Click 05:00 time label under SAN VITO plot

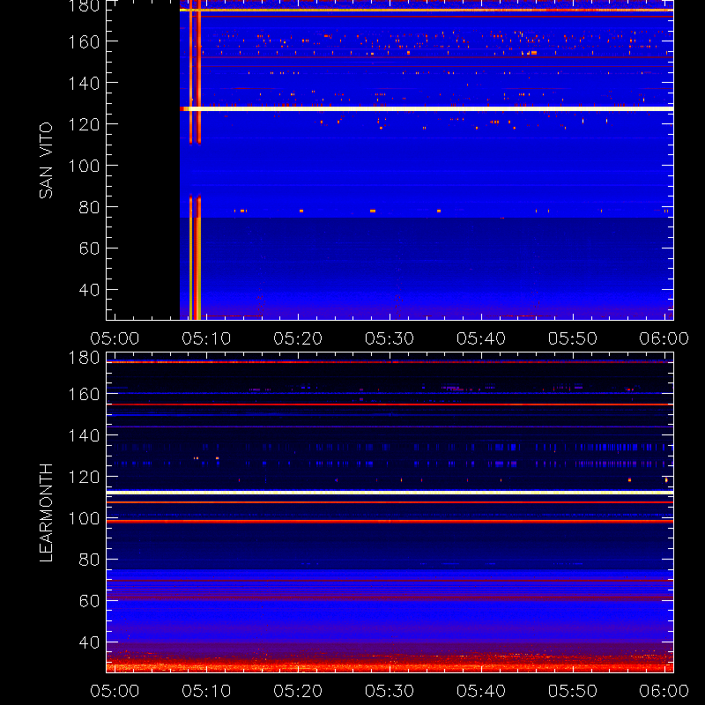[115, 338]
